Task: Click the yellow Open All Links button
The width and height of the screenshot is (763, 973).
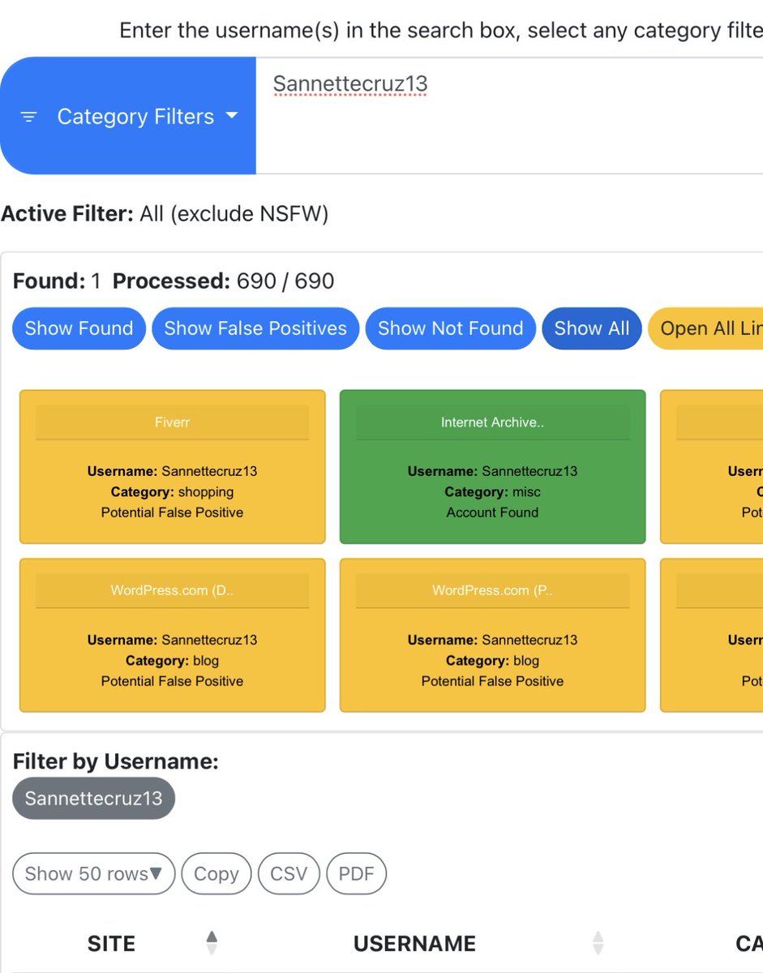Action: pos(705,328)
